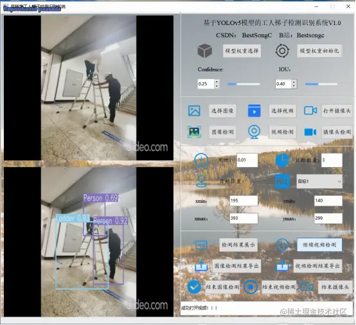Increase Confidence with spinbox up arrow
The width and height of the screenshot is (356, 325).
[217, 82]
